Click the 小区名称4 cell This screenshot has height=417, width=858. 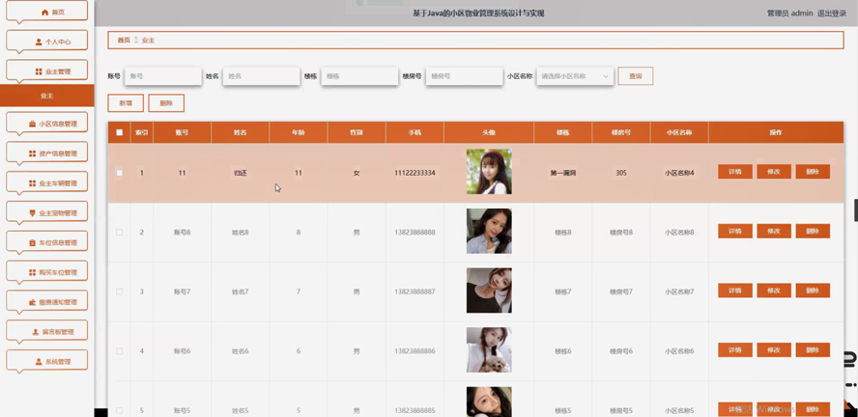click(x=679, y=173)
